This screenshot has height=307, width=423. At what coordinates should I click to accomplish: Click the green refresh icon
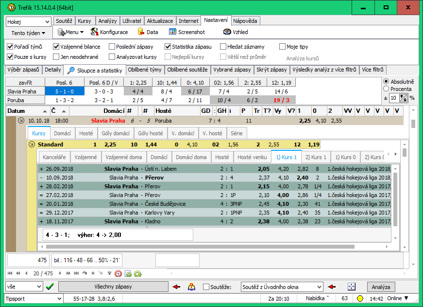tap(138, 274)
